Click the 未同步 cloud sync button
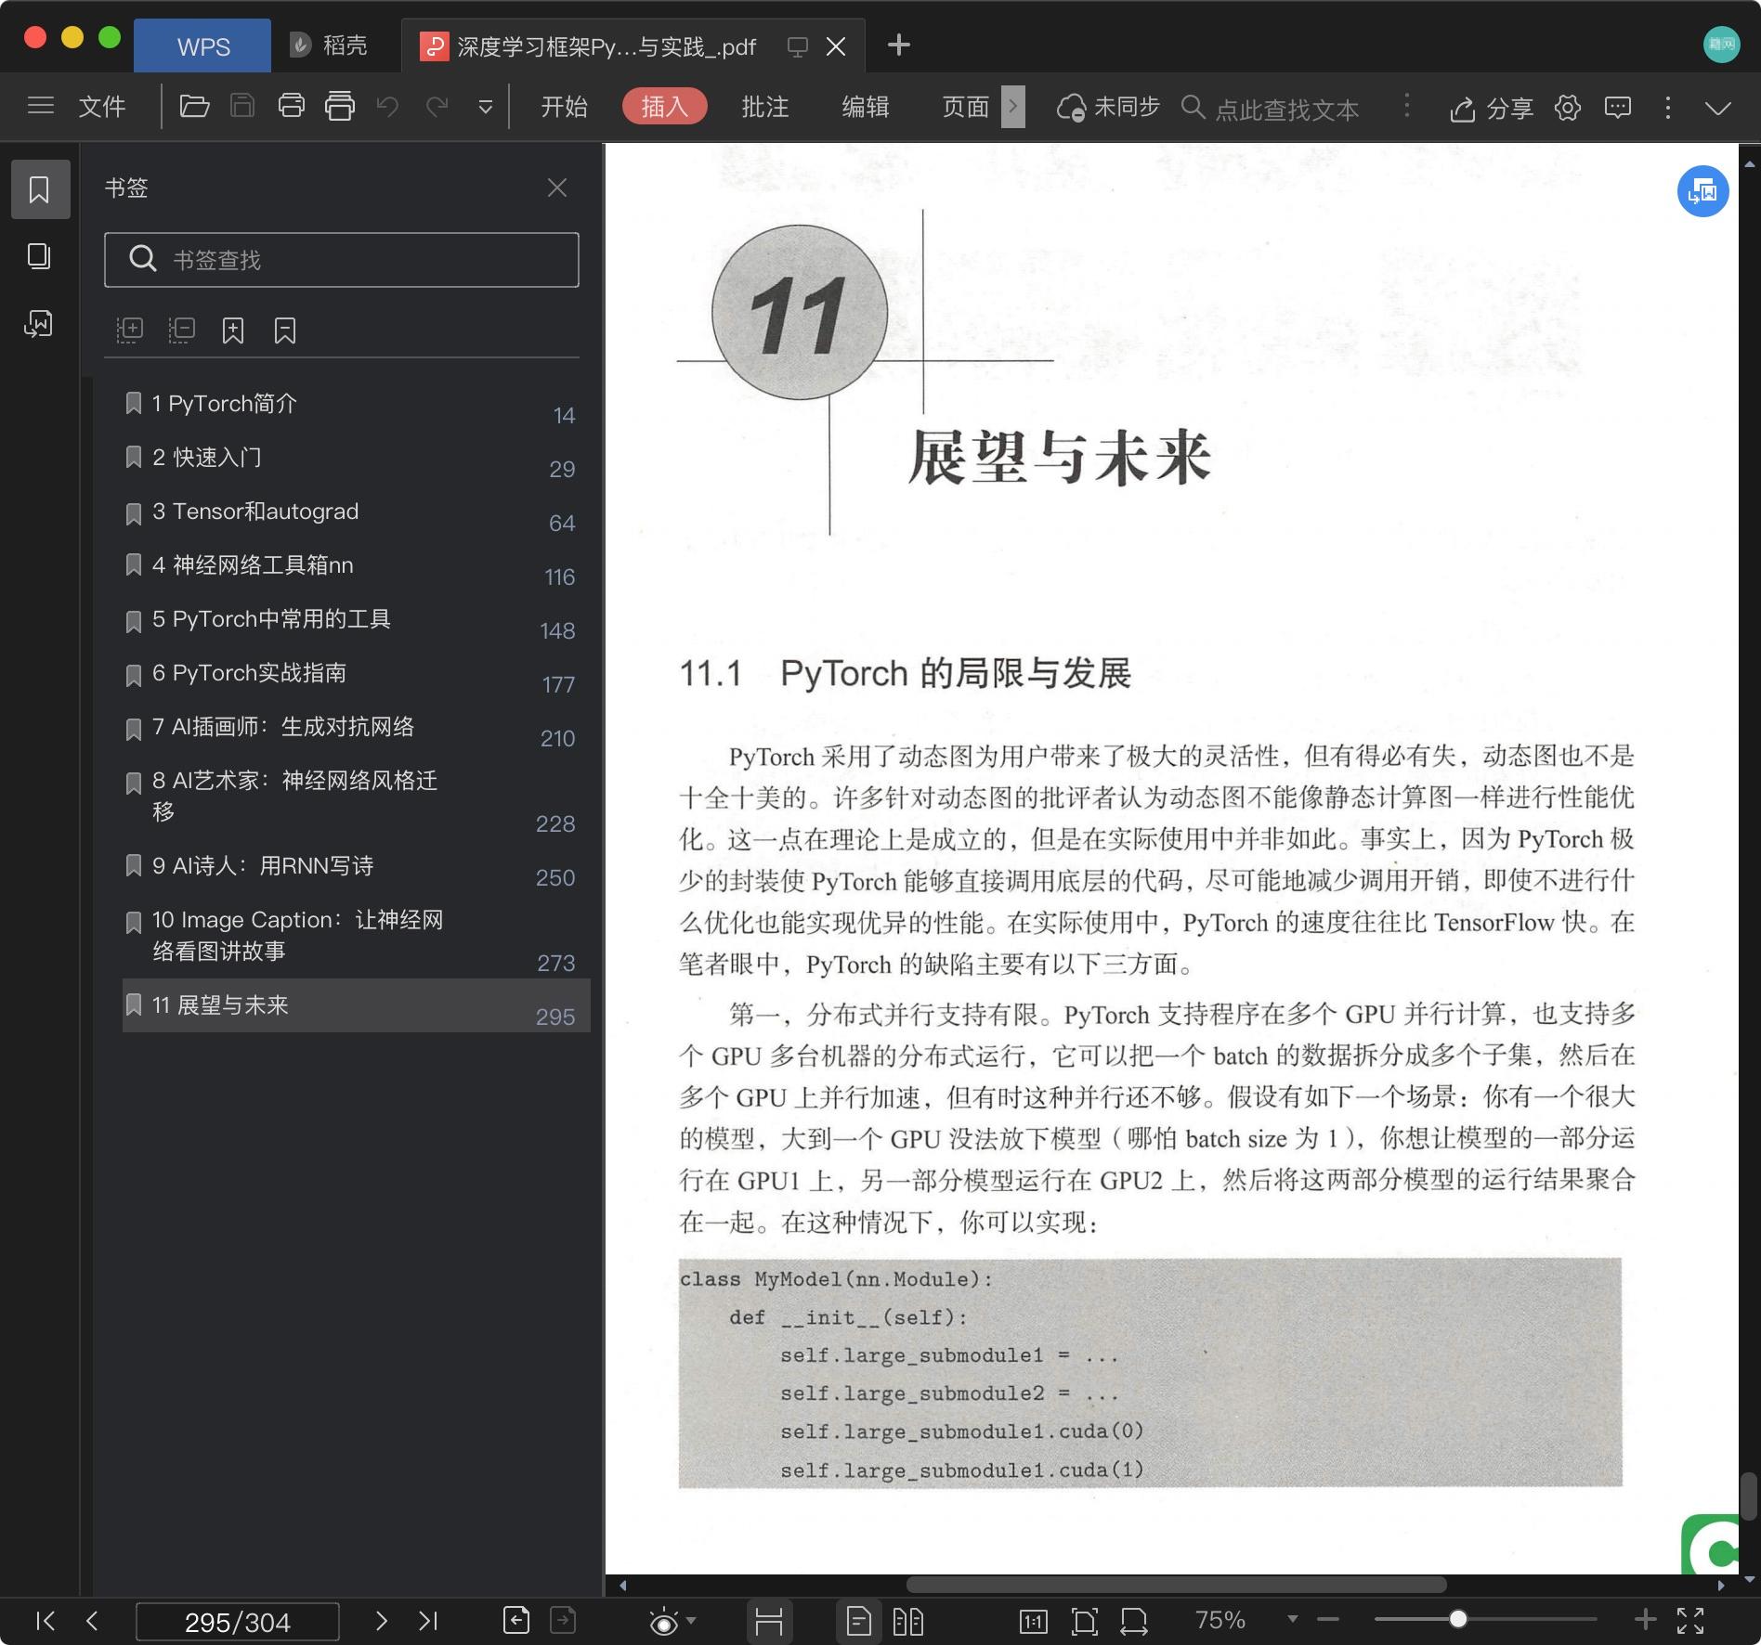The image size is (1761, 1645). pyautogui.click(x=1108, y=108)
